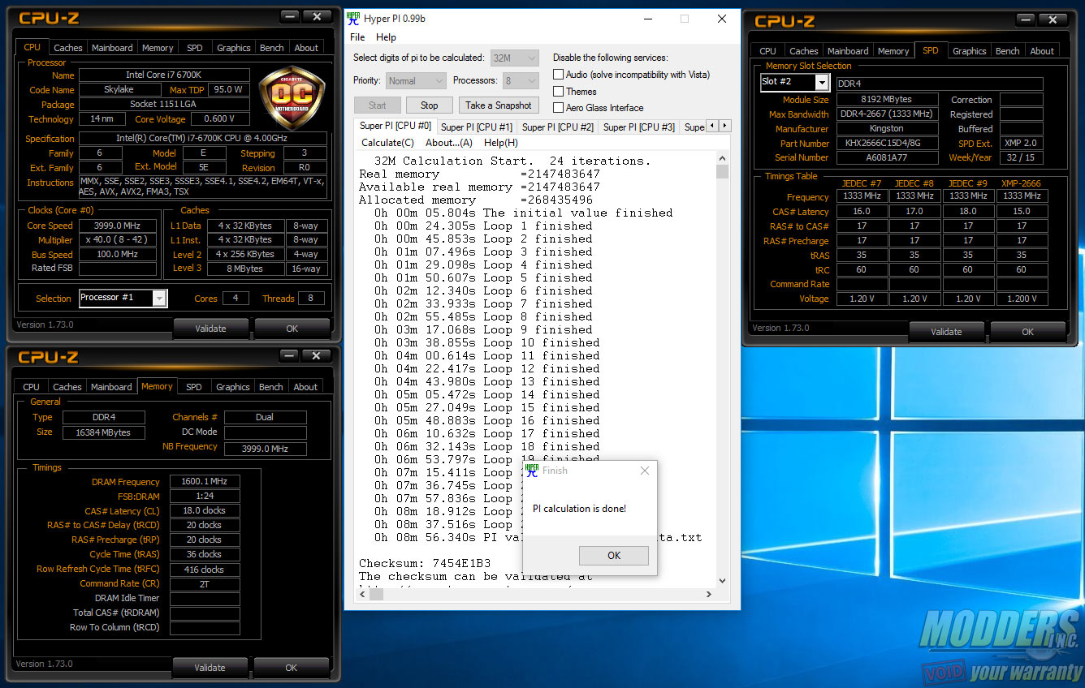
Task: Open the Calculate(C) menu
Action: 387,143
